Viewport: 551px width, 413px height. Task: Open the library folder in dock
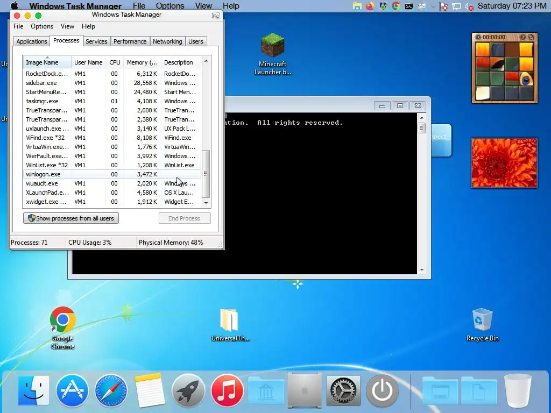tap(266, 391)
